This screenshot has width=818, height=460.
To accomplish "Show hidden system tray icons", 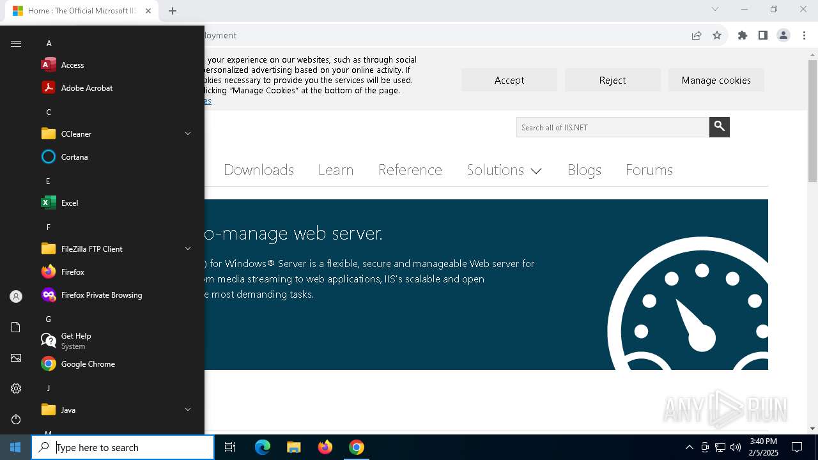I will point(689,447).
